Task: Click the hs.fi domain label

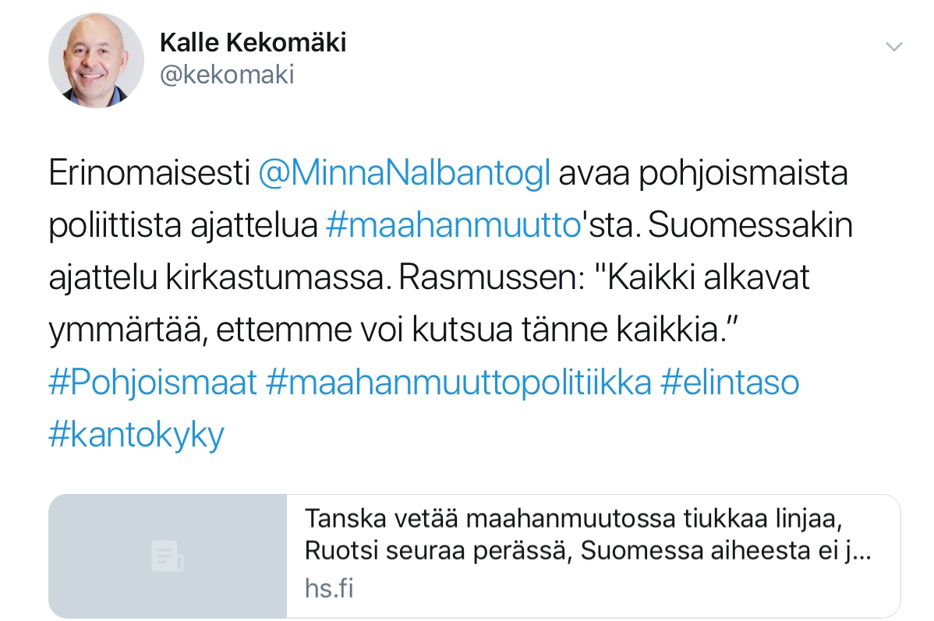Action: 329,587
